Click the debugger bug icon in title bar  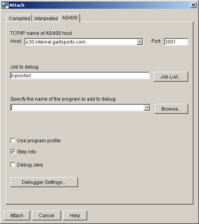coord(5,5)
